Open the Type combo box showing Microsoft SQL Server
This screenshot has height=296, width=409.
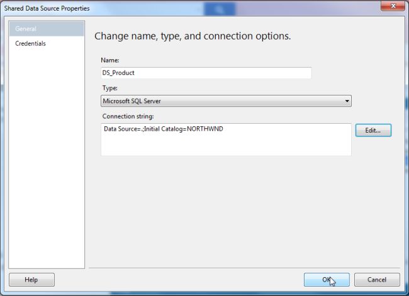click(226, 101)
